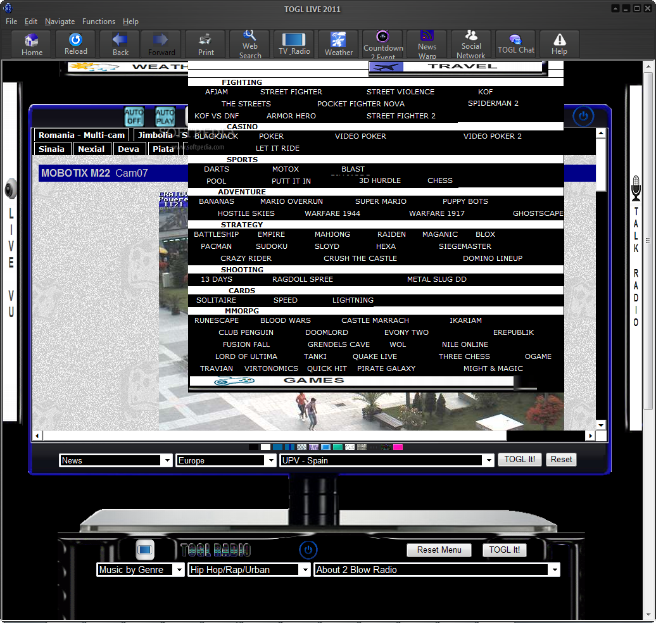The image size is (656, 623).
Task: Toggle the Auto Off button
Action: 134,116
